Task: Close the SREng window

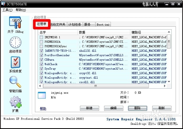Action: pos(179,4)
